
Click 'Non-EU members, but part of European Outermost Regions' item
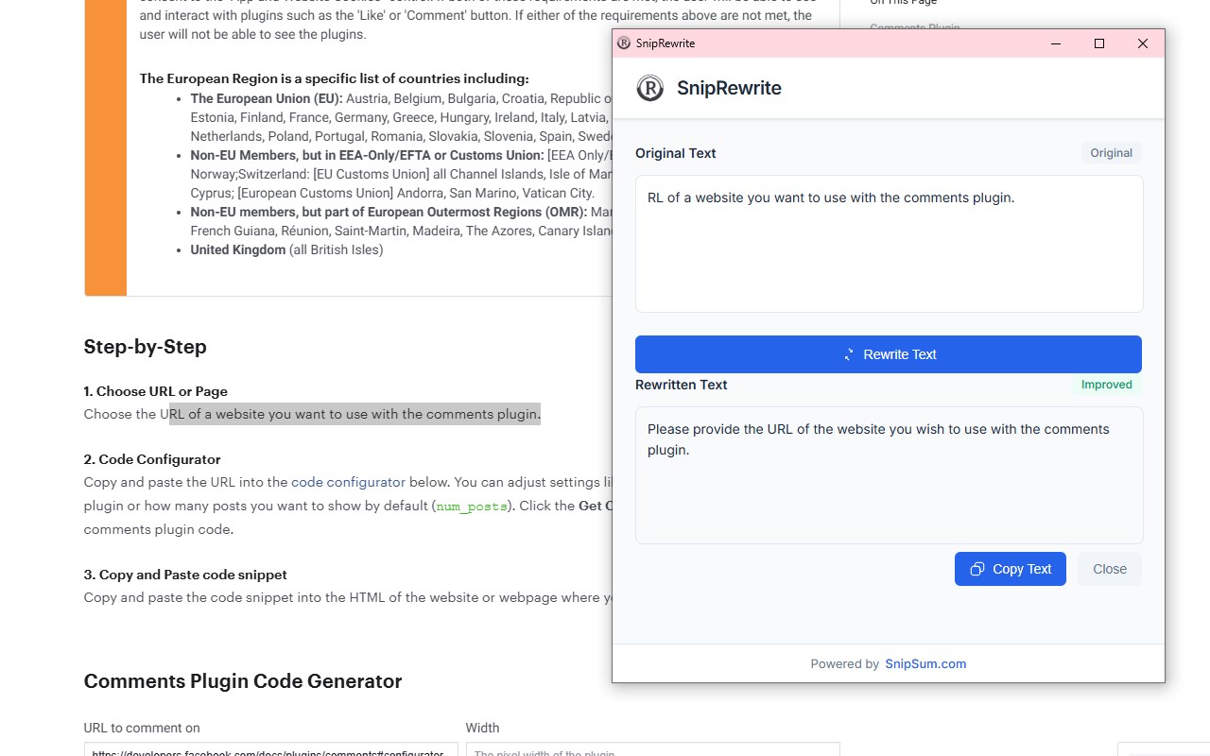(x=400, y=221)
